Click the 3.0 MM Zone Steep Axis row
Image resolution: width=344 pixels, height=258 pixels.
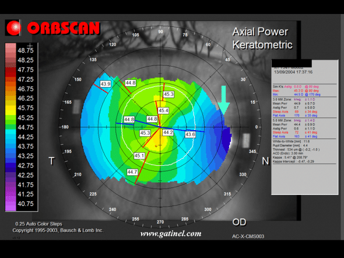tap(295, 111)
